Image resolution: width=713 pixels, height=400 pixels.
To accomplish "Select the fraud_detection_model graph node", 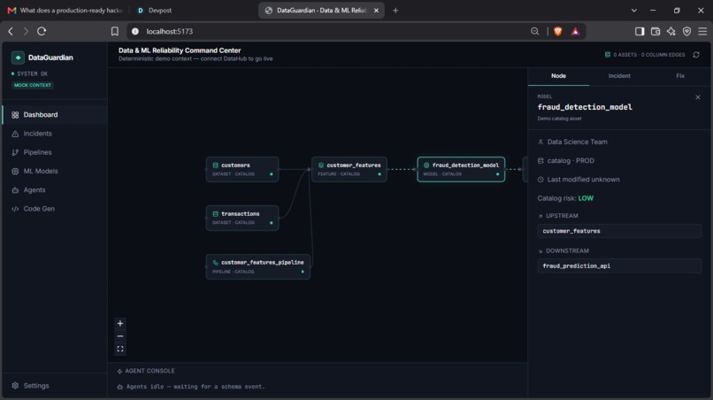I will pyautogui.click(x=461, y=169).
